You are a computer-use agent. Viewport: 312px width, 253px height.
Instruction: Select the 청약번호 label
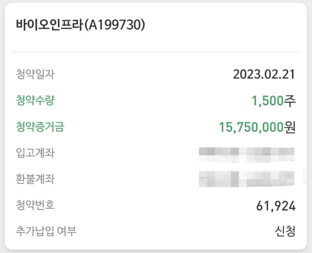click(x=35, y=205)
